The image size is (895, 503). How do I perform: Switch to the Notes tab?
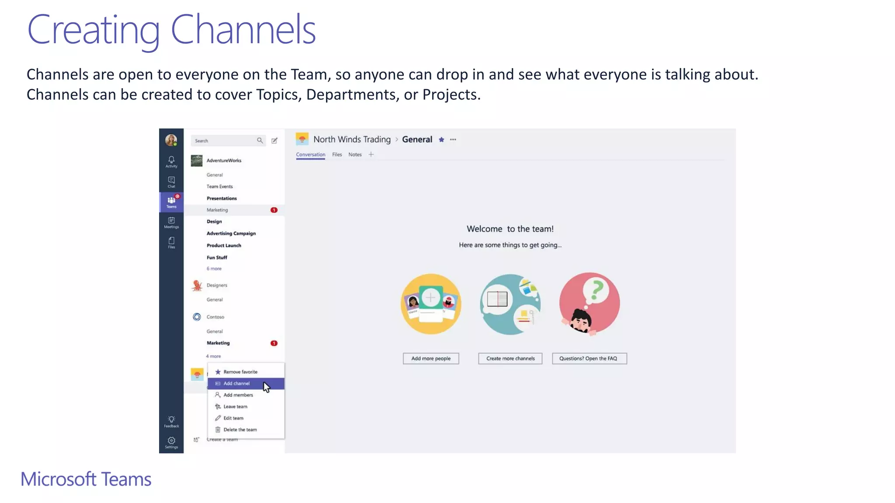[355, 155]
